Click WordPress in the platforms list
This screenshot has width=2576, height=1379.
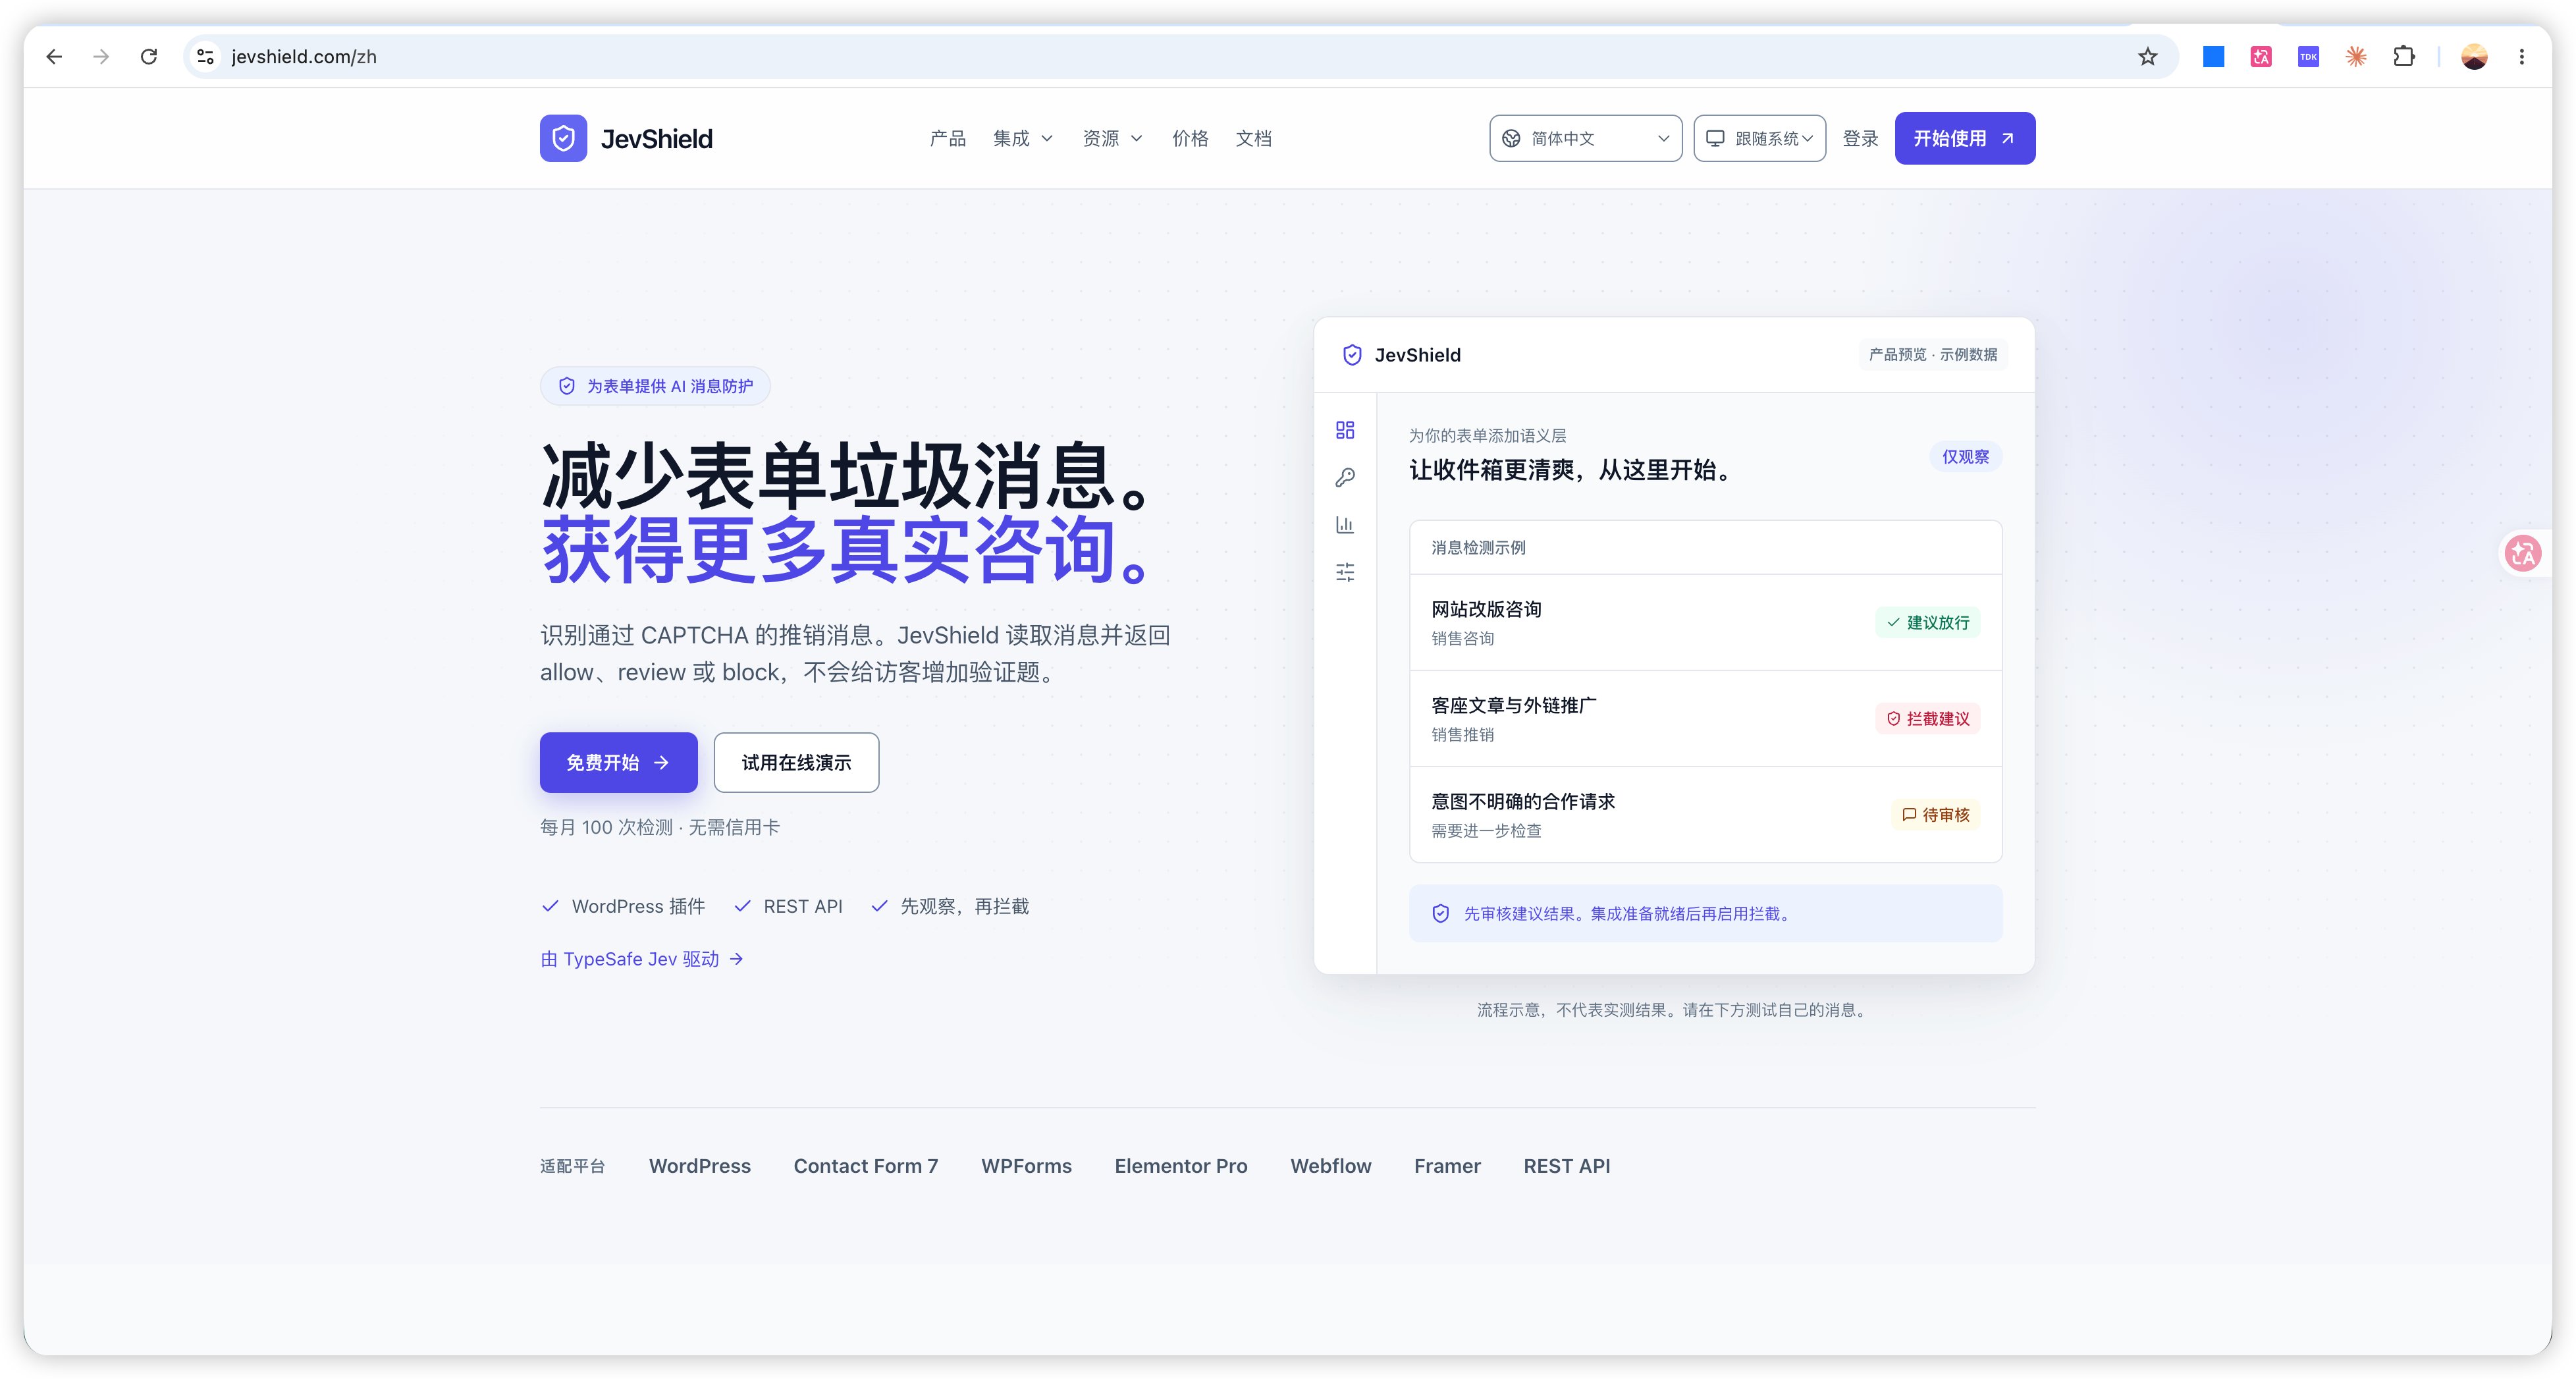700,1166
